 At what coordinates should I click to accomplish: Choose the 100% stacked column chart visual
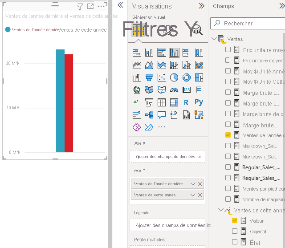199,53
